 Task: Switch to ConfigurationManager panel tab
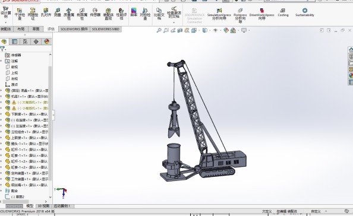tap(25, 42)
